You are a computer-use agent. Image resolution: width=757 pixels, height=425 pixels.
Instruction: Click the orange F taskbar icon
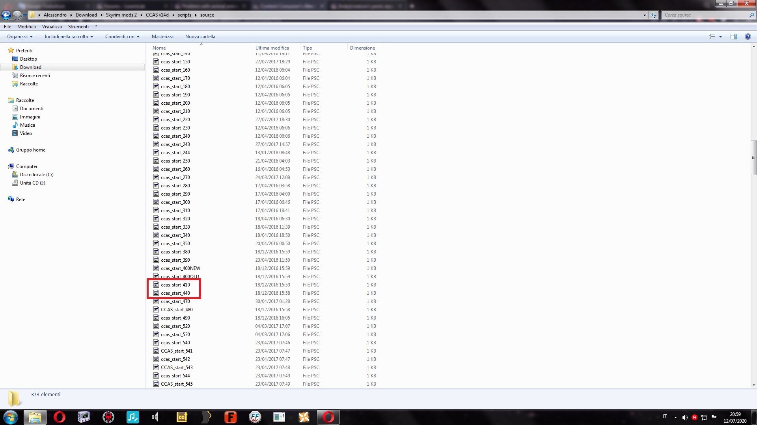pos(230,417)
